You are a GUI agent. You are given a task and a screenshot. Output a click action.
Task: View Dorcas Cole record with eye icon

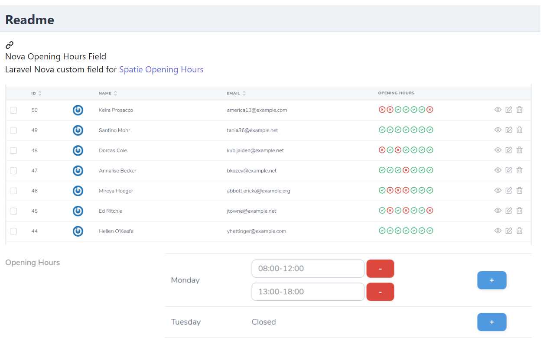click(498, 150)
